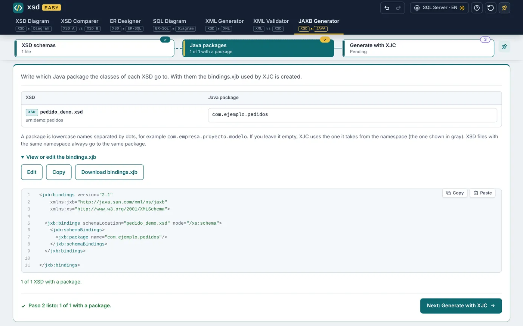The height and width of the screenshot is (326, 523).
Task: Click Next: Generate with XJC
Action: pos(461,306)
